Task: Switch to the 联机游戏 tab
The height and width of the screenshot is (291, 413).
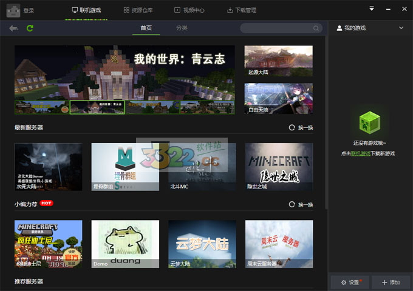Action: [x=86, y=10]
